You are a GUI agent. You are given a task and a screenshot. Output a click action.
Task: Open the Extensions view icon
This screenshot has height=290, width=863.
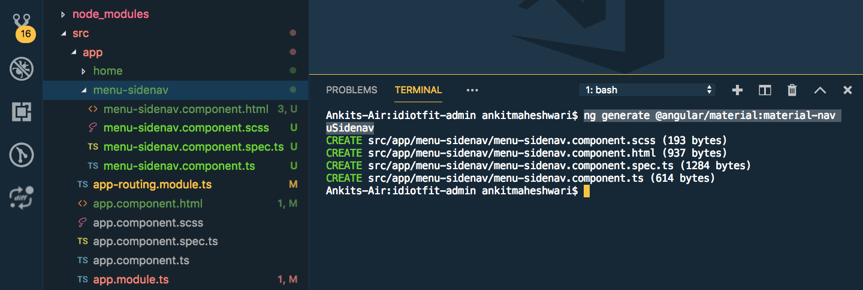(x=22, y=112)
